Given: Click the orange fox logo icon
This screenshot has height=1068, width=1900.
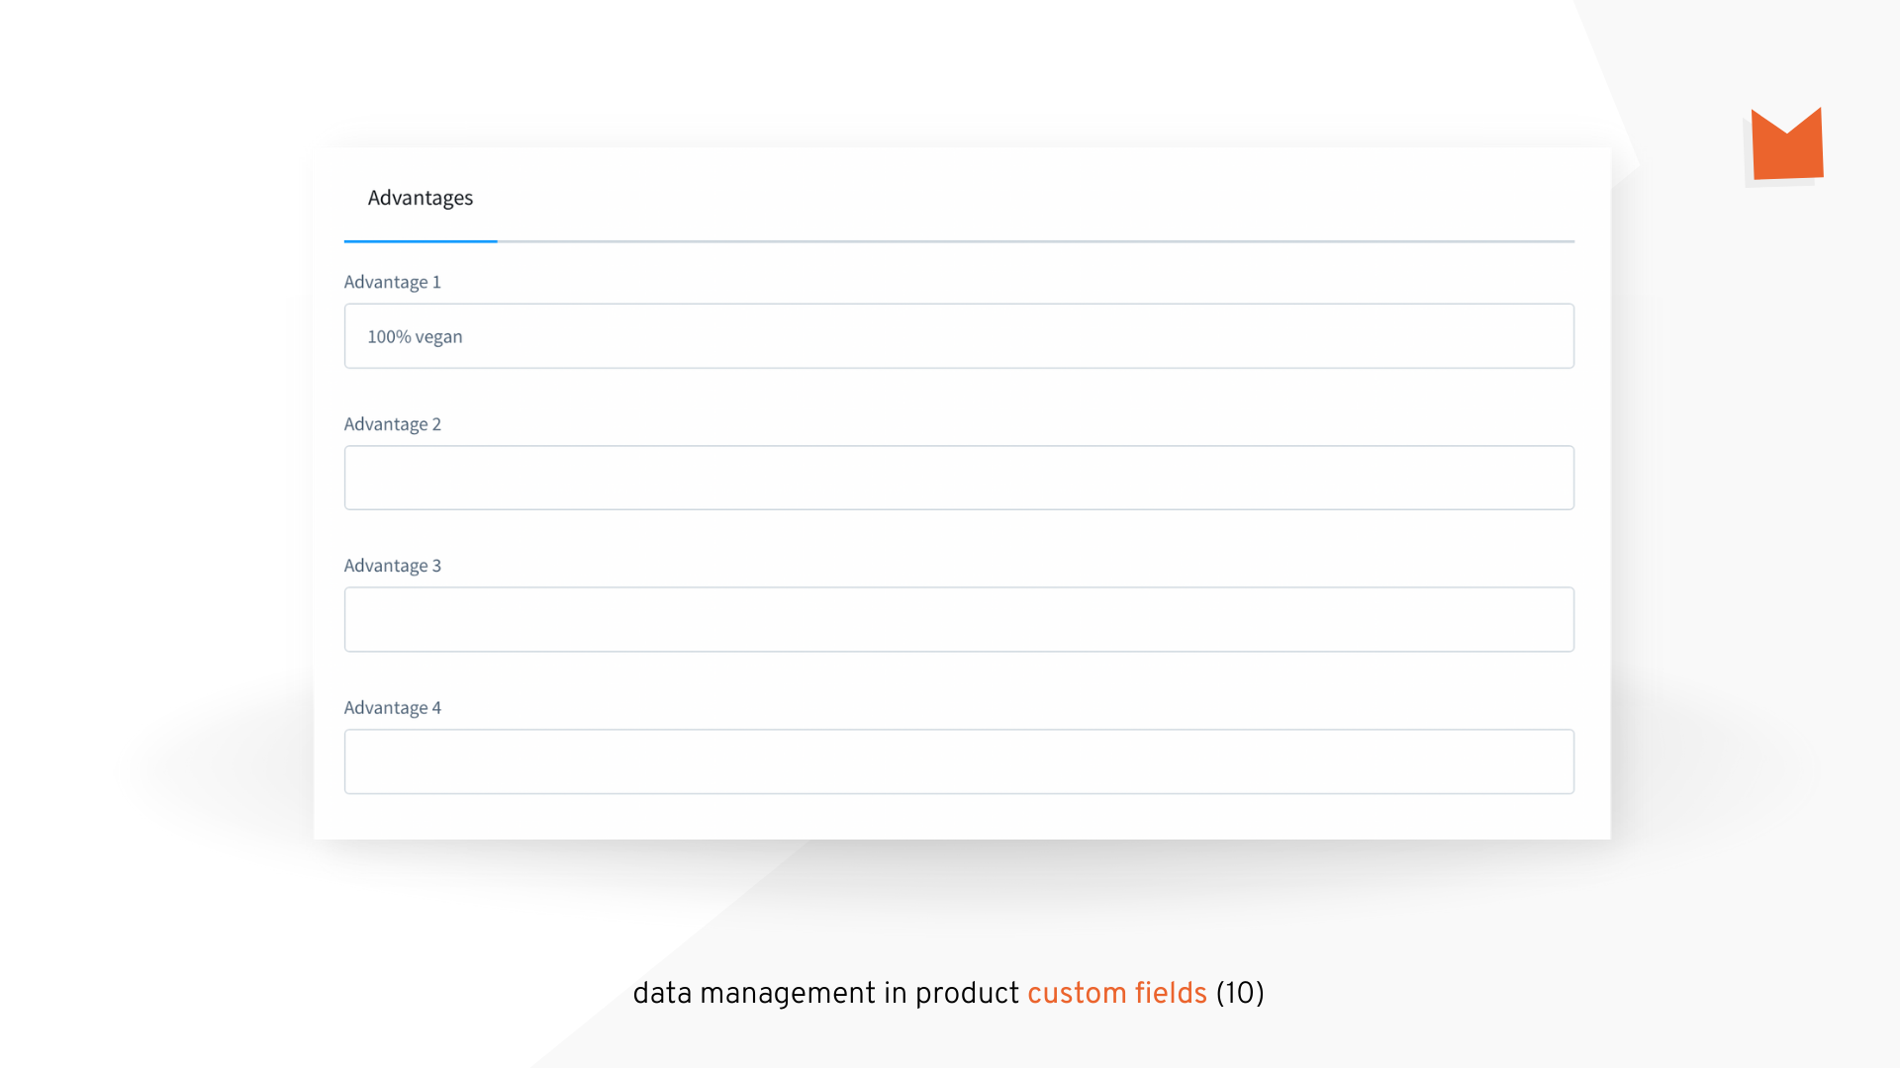Looking at the screenshot, I should point(1786,144).
